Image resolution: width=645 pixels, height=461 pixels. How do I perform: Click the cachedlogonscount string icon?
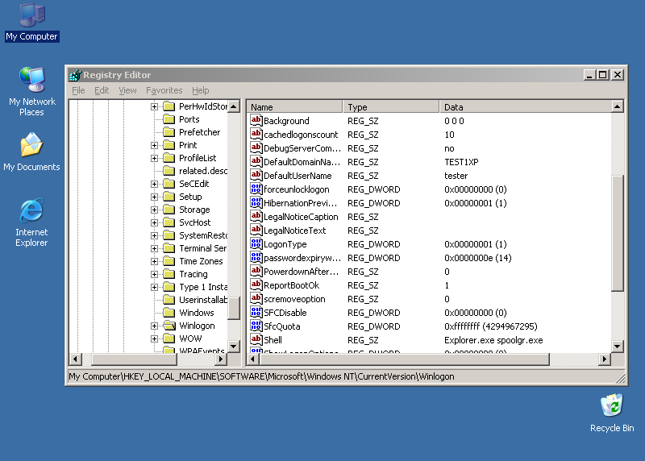click(256, 134)
